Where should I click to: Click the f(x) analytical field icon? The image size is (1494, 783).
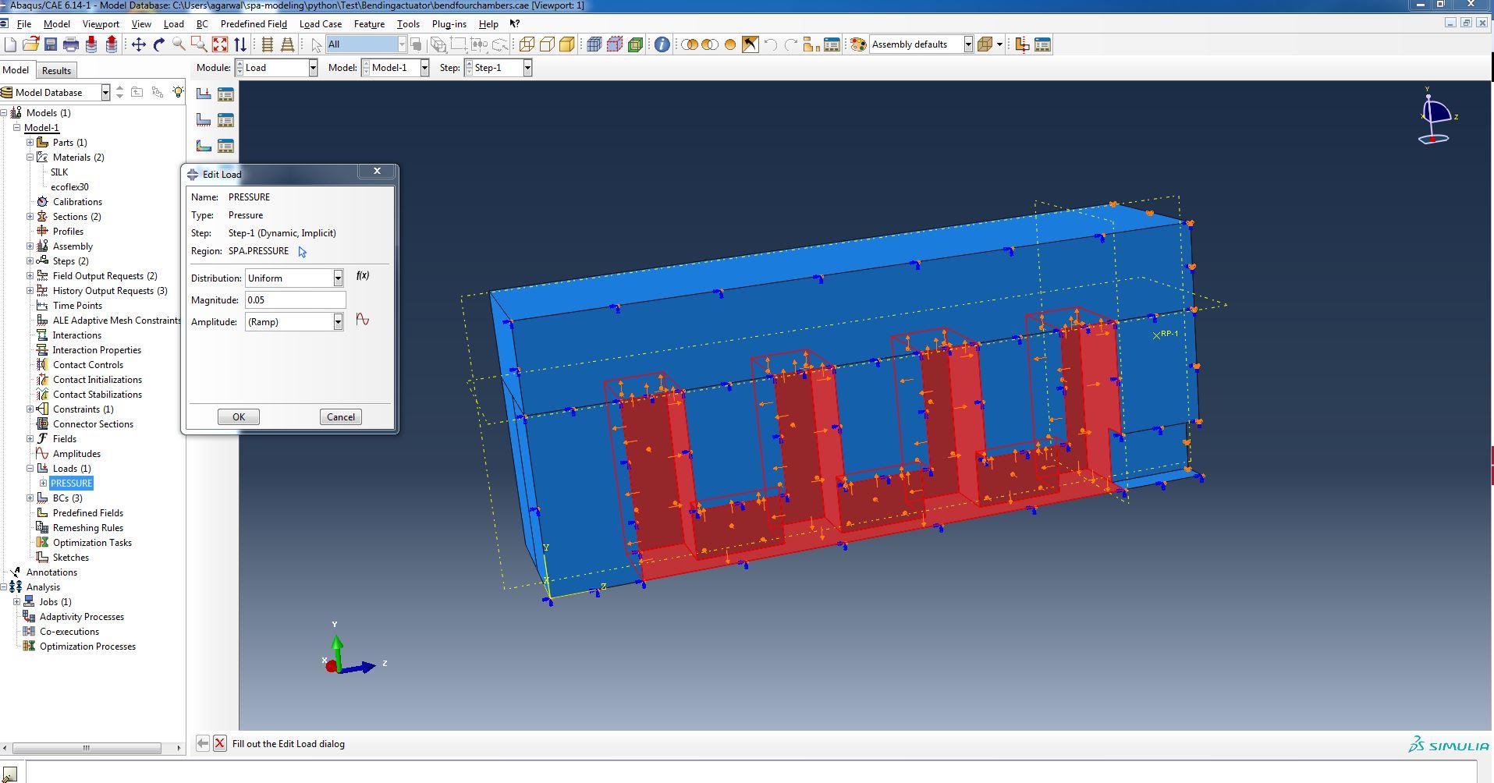click(x=363, y=275)
